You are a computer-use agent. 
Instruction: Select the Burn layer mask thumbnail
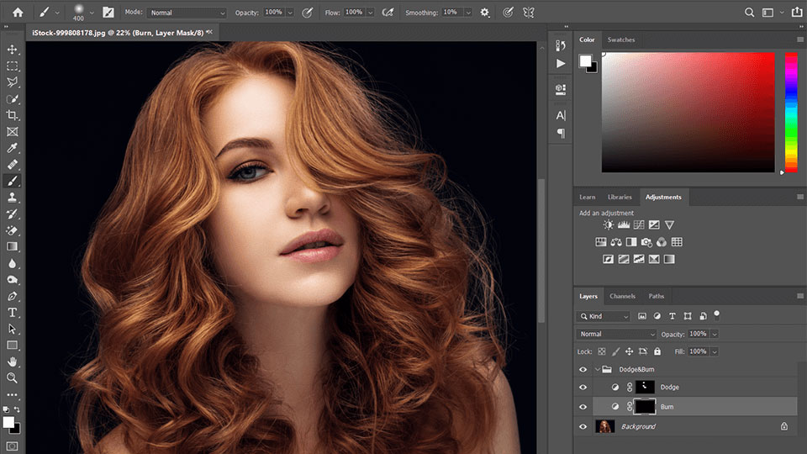point(646,407)
